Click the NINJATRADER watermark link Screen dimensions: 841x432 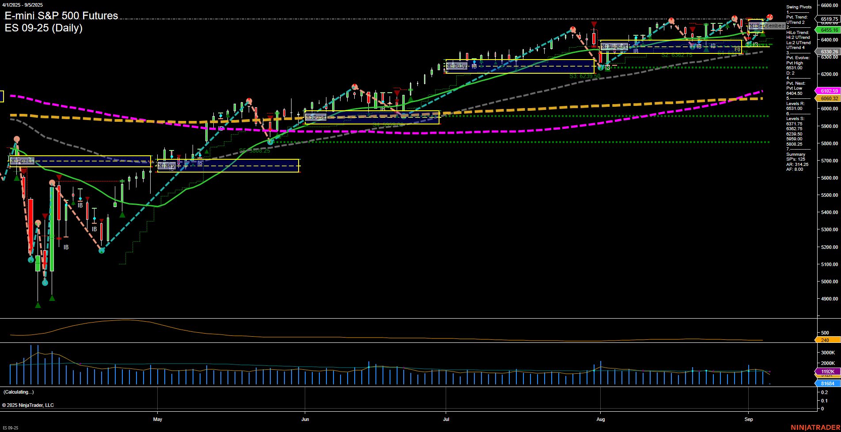(815, 427)
